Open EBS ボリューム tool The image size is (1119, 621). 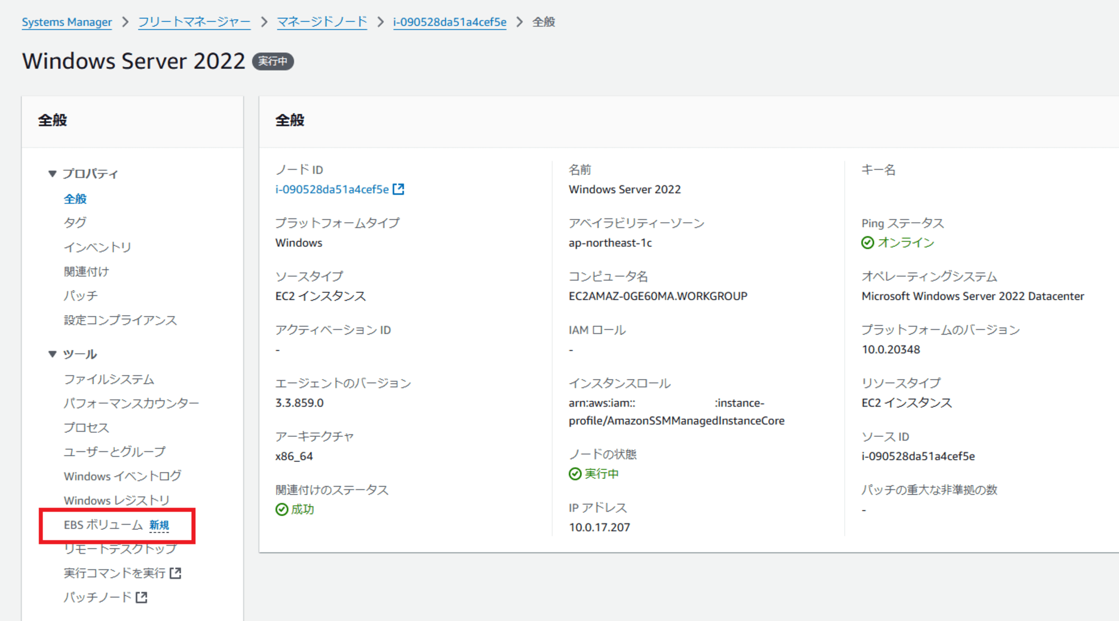tap(104, 525)
